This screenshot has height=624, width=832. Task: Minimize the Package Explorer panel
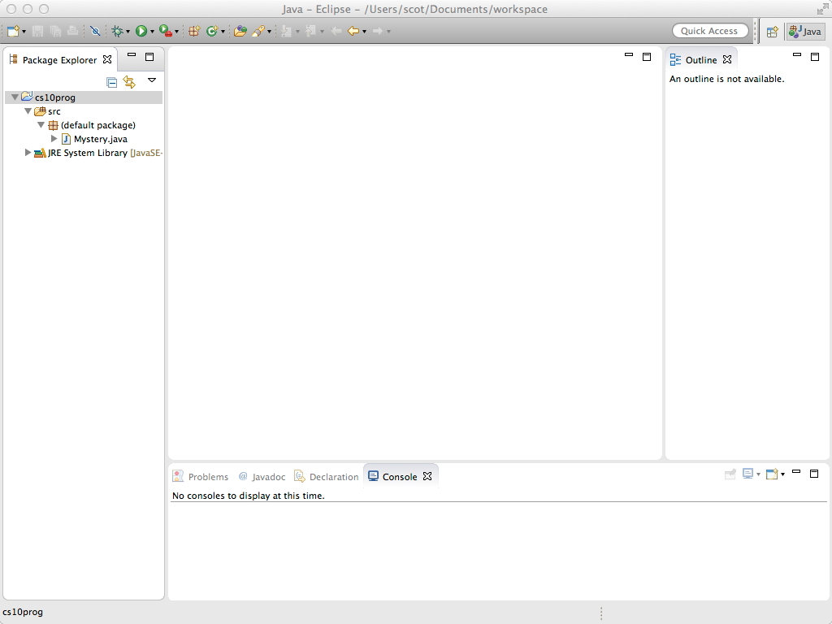click(x=132, y=55)
